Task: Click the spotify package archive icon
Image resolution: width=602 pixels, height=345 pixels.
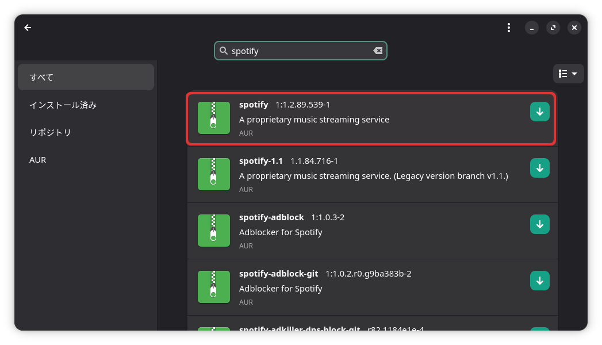Action: coord(214,118)
